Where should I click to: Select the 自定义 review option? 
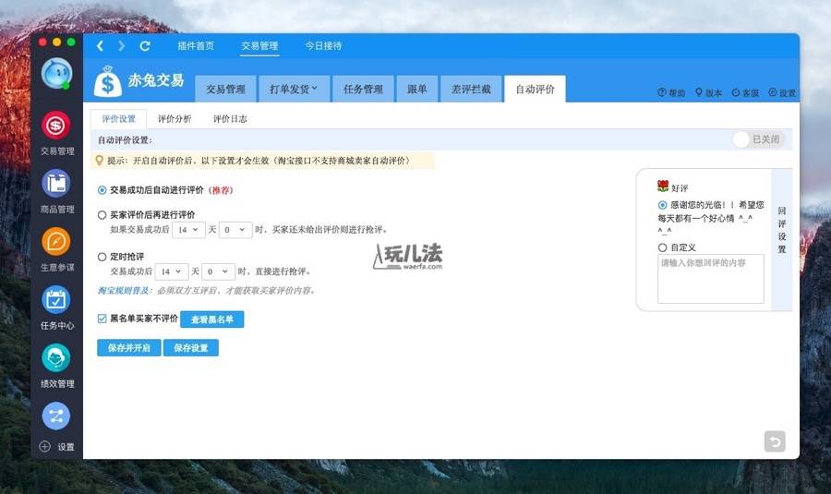click(x=662, y=247)
